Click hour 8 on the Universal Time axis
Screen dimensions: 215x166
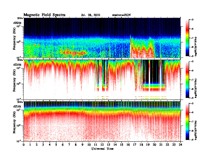click(76, 145)
